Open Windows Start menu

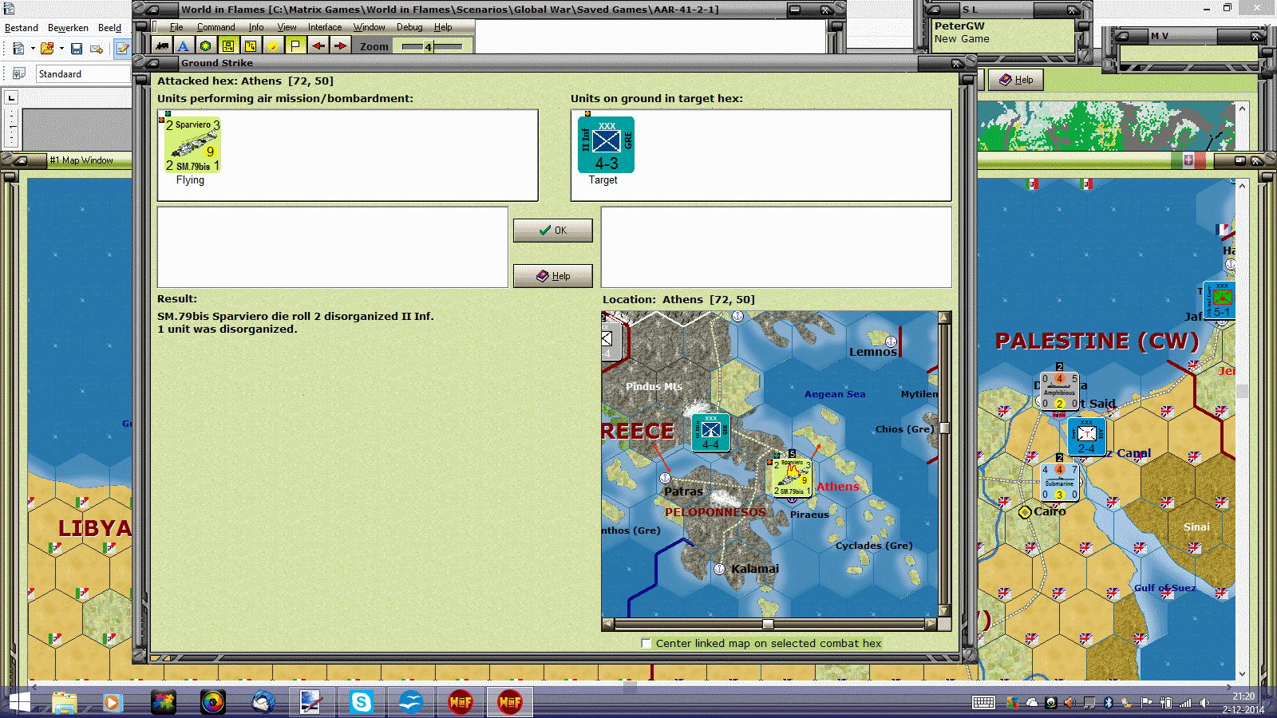click(19, 702)
